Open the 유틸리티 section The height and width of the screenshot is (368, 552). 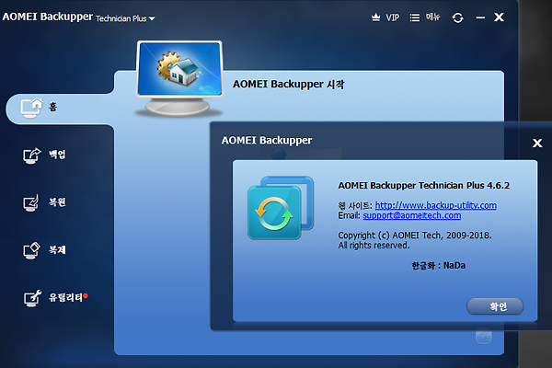tap(55, 298)
